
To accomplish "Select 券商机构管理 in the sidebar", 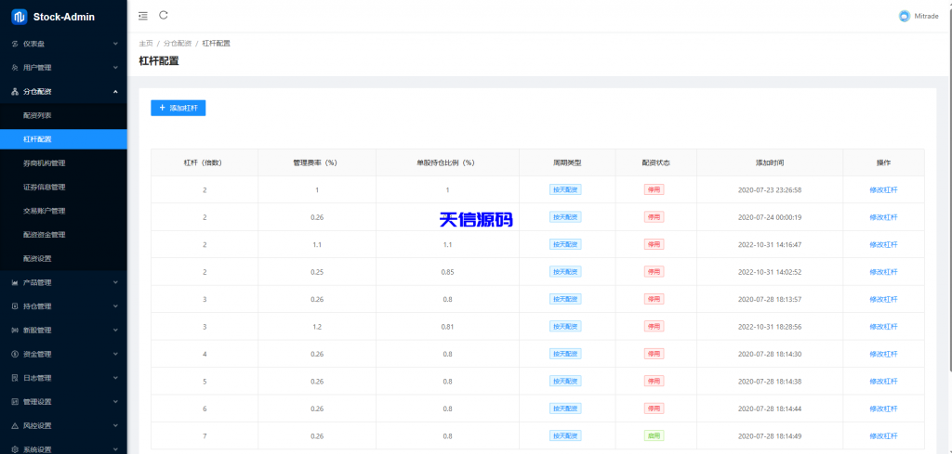I will [44, 162].
